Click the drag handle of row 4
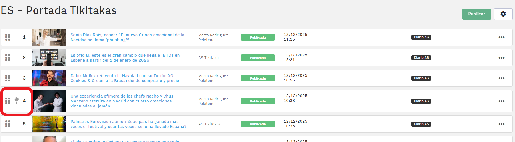This screenshot has height=142, width=515. [8, 101]
